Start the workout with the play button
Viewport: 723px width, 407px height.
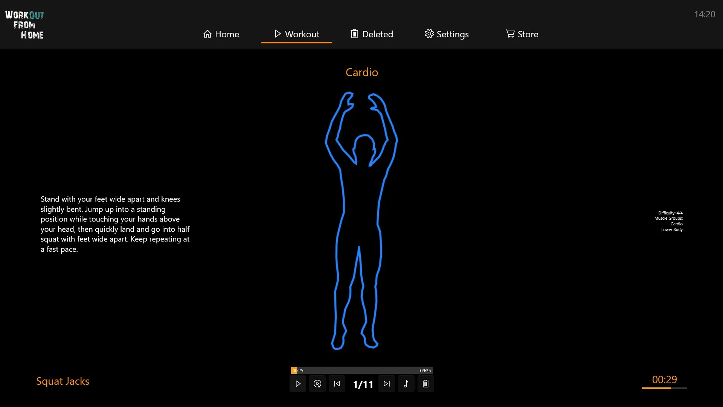[x=298, y=384]
